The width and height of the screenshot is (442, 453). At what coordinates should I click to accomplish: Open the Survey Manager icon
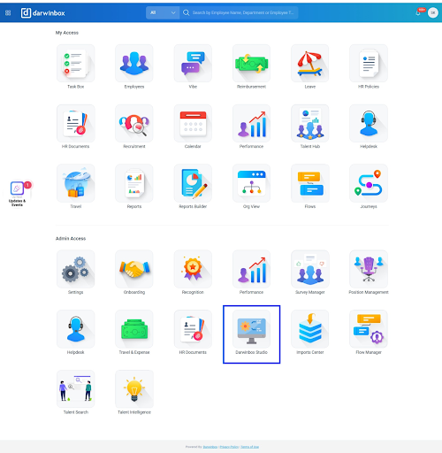(310, 269)
